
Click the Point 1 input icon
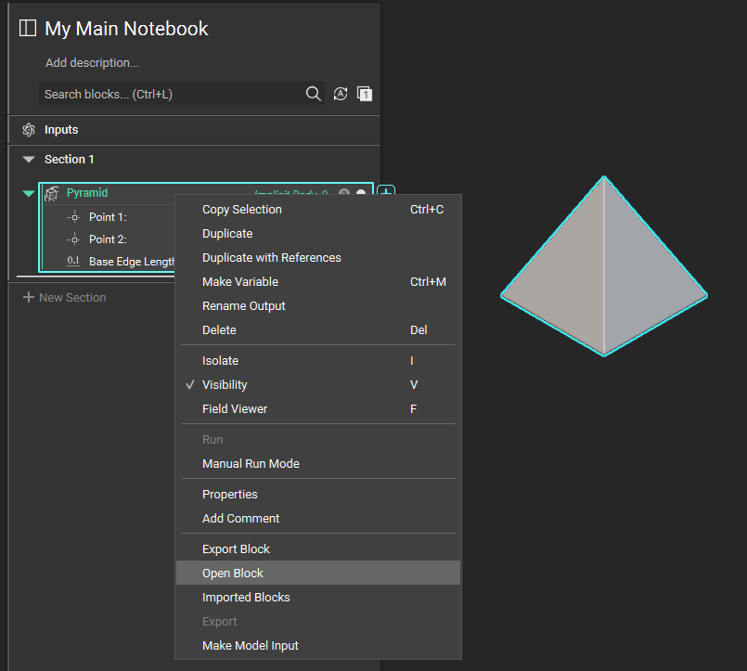73,217
